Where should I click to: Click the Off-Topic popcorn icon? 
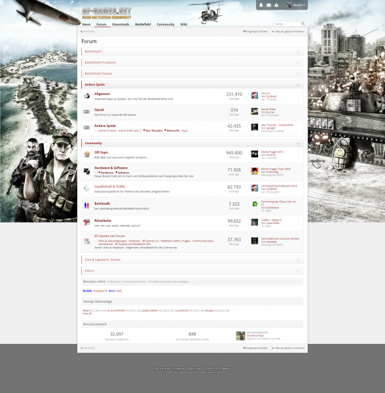87,154
